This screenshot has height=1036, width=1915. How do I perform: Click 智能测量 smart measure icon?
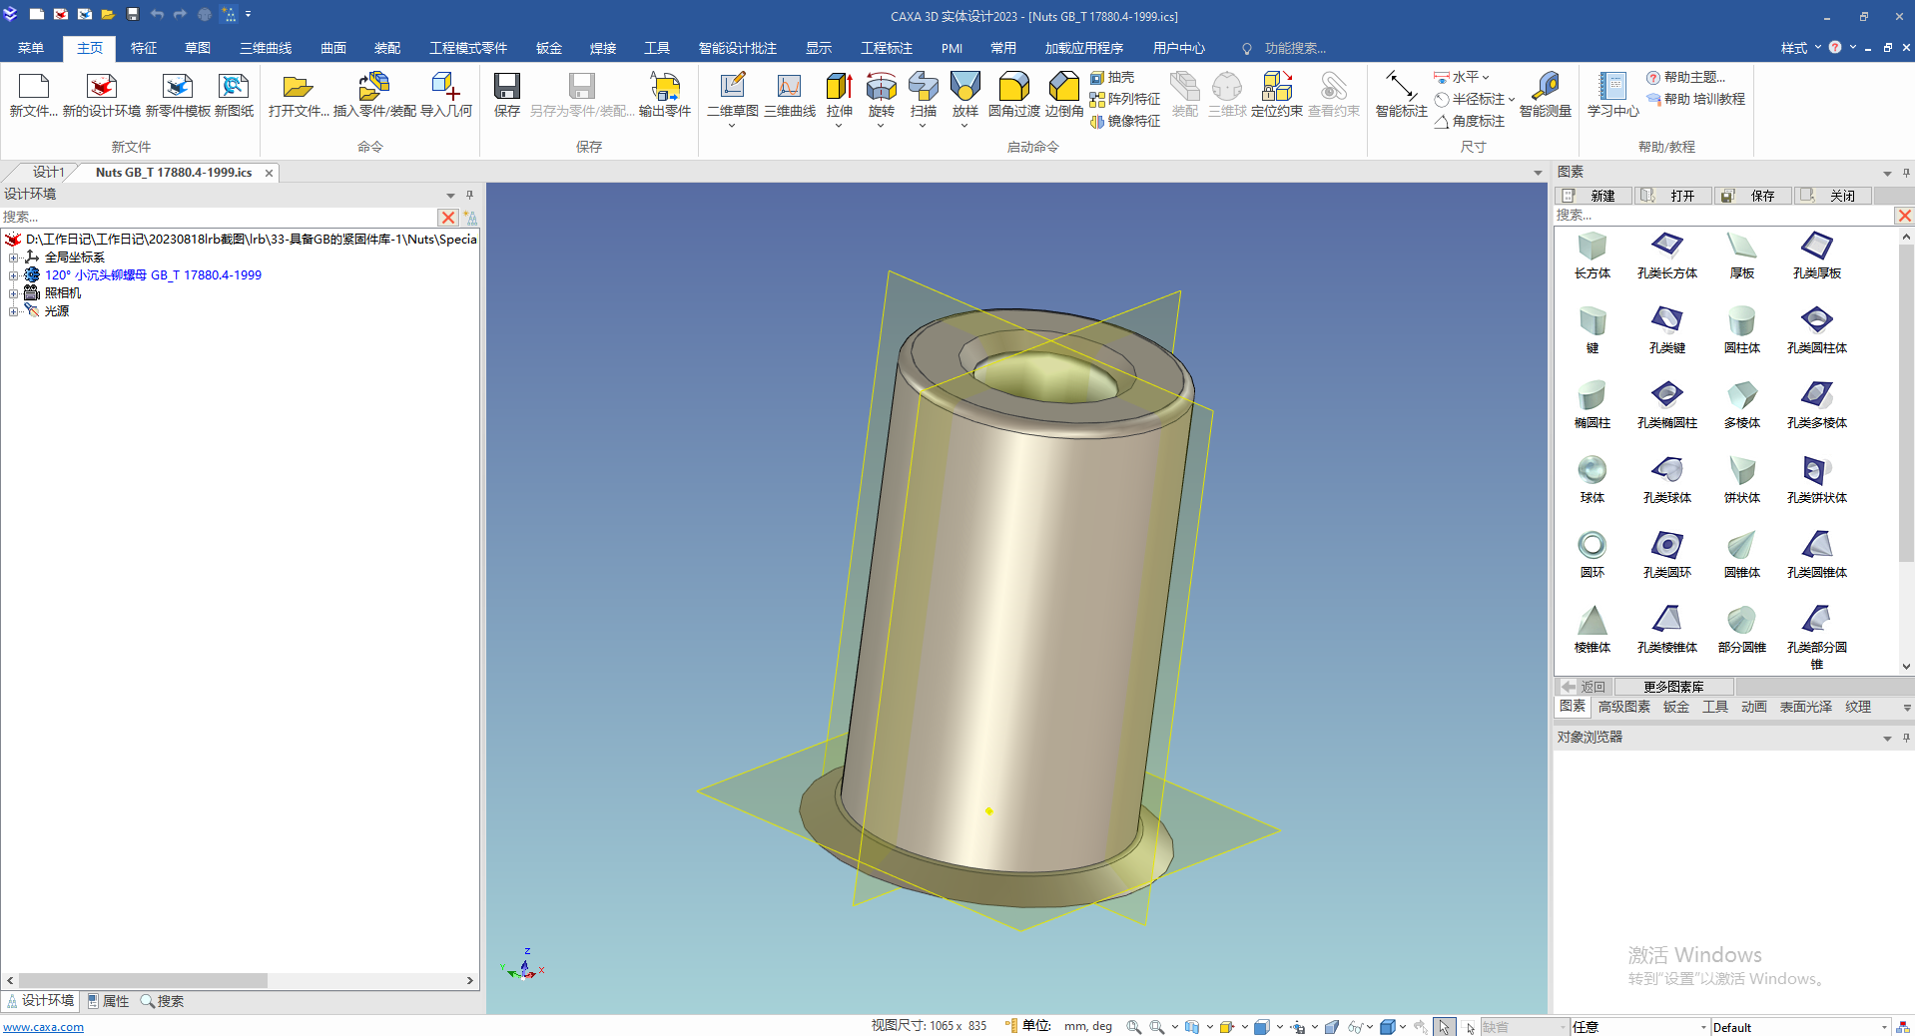coord(1545,87)
